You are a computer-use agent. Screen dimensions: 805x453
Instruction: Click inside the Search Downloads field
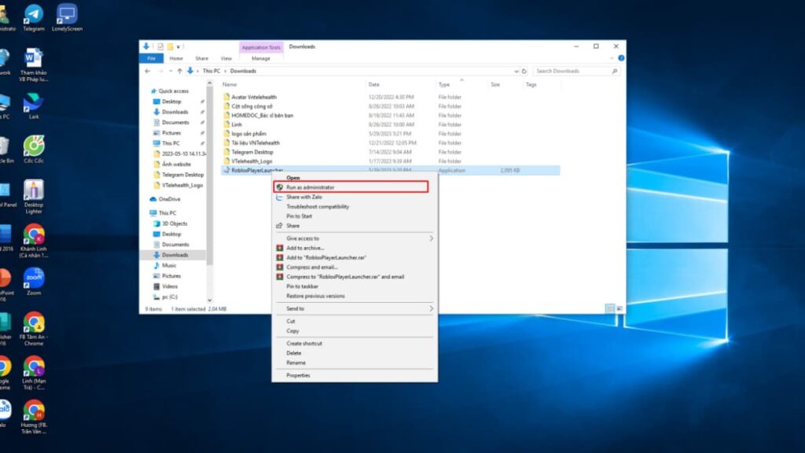[578, 70]
